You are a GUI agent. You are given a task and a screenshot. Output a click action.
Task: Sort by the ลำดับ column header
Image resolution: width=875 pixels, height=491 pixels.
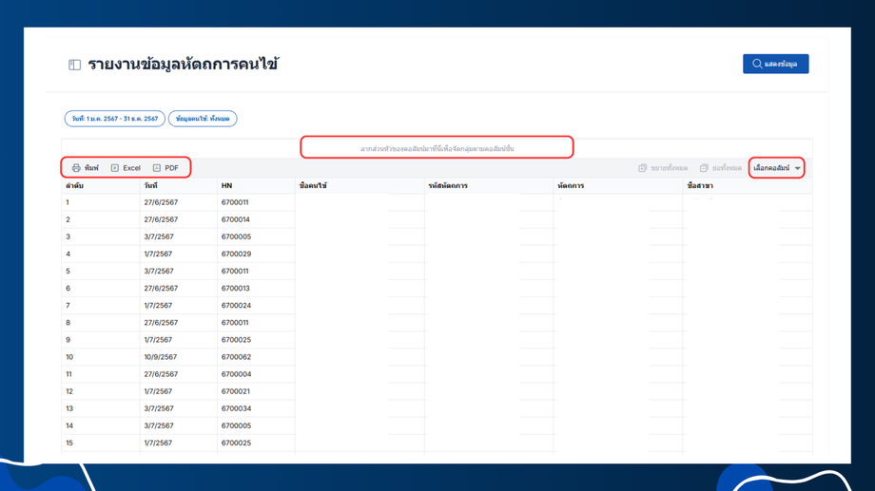[x=101, y=185]
